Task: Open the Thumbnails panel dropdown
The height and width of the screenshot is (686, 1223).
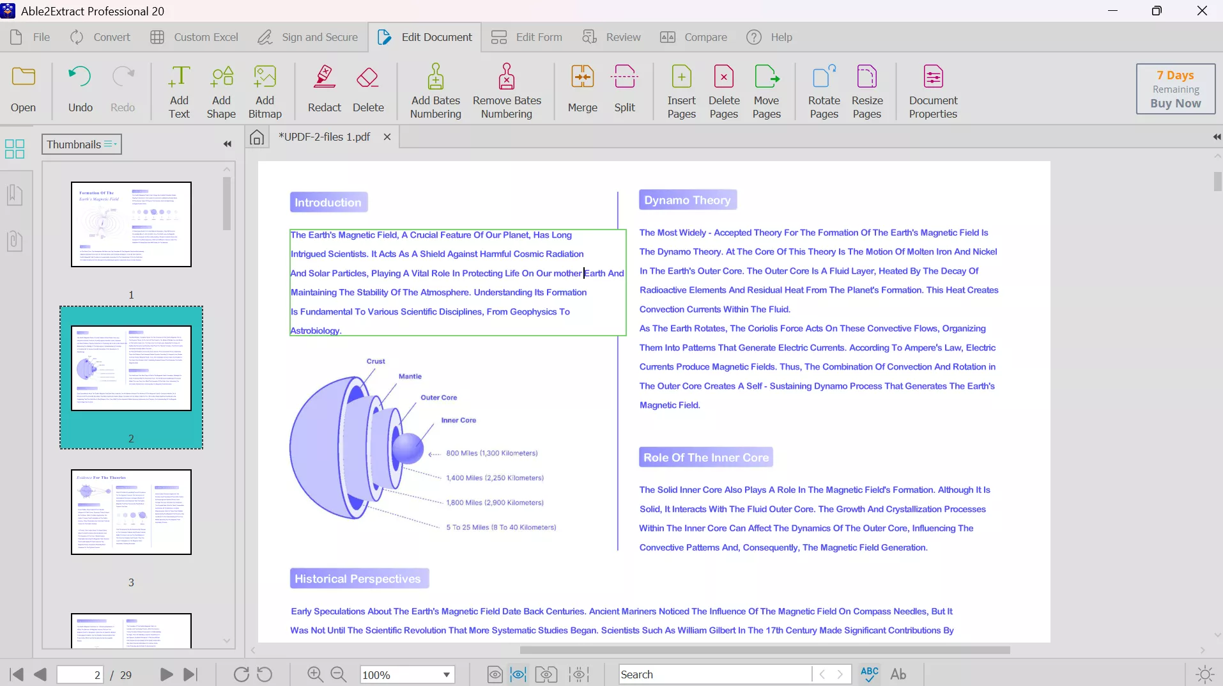Action: click(81, 144)
